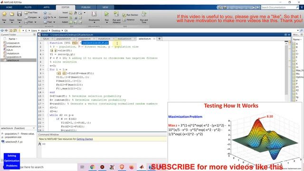Click the up one folder icon
The width and height of the screenshot is (304, 171).
click(10, 30)
